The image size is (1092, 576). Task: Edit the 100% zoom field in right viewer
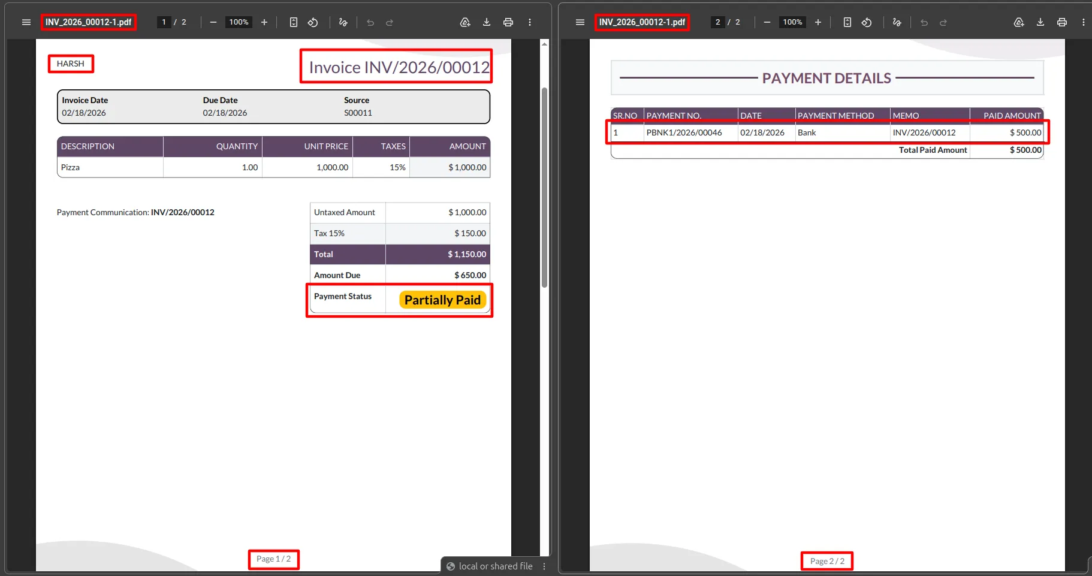[x=792, y=22]
